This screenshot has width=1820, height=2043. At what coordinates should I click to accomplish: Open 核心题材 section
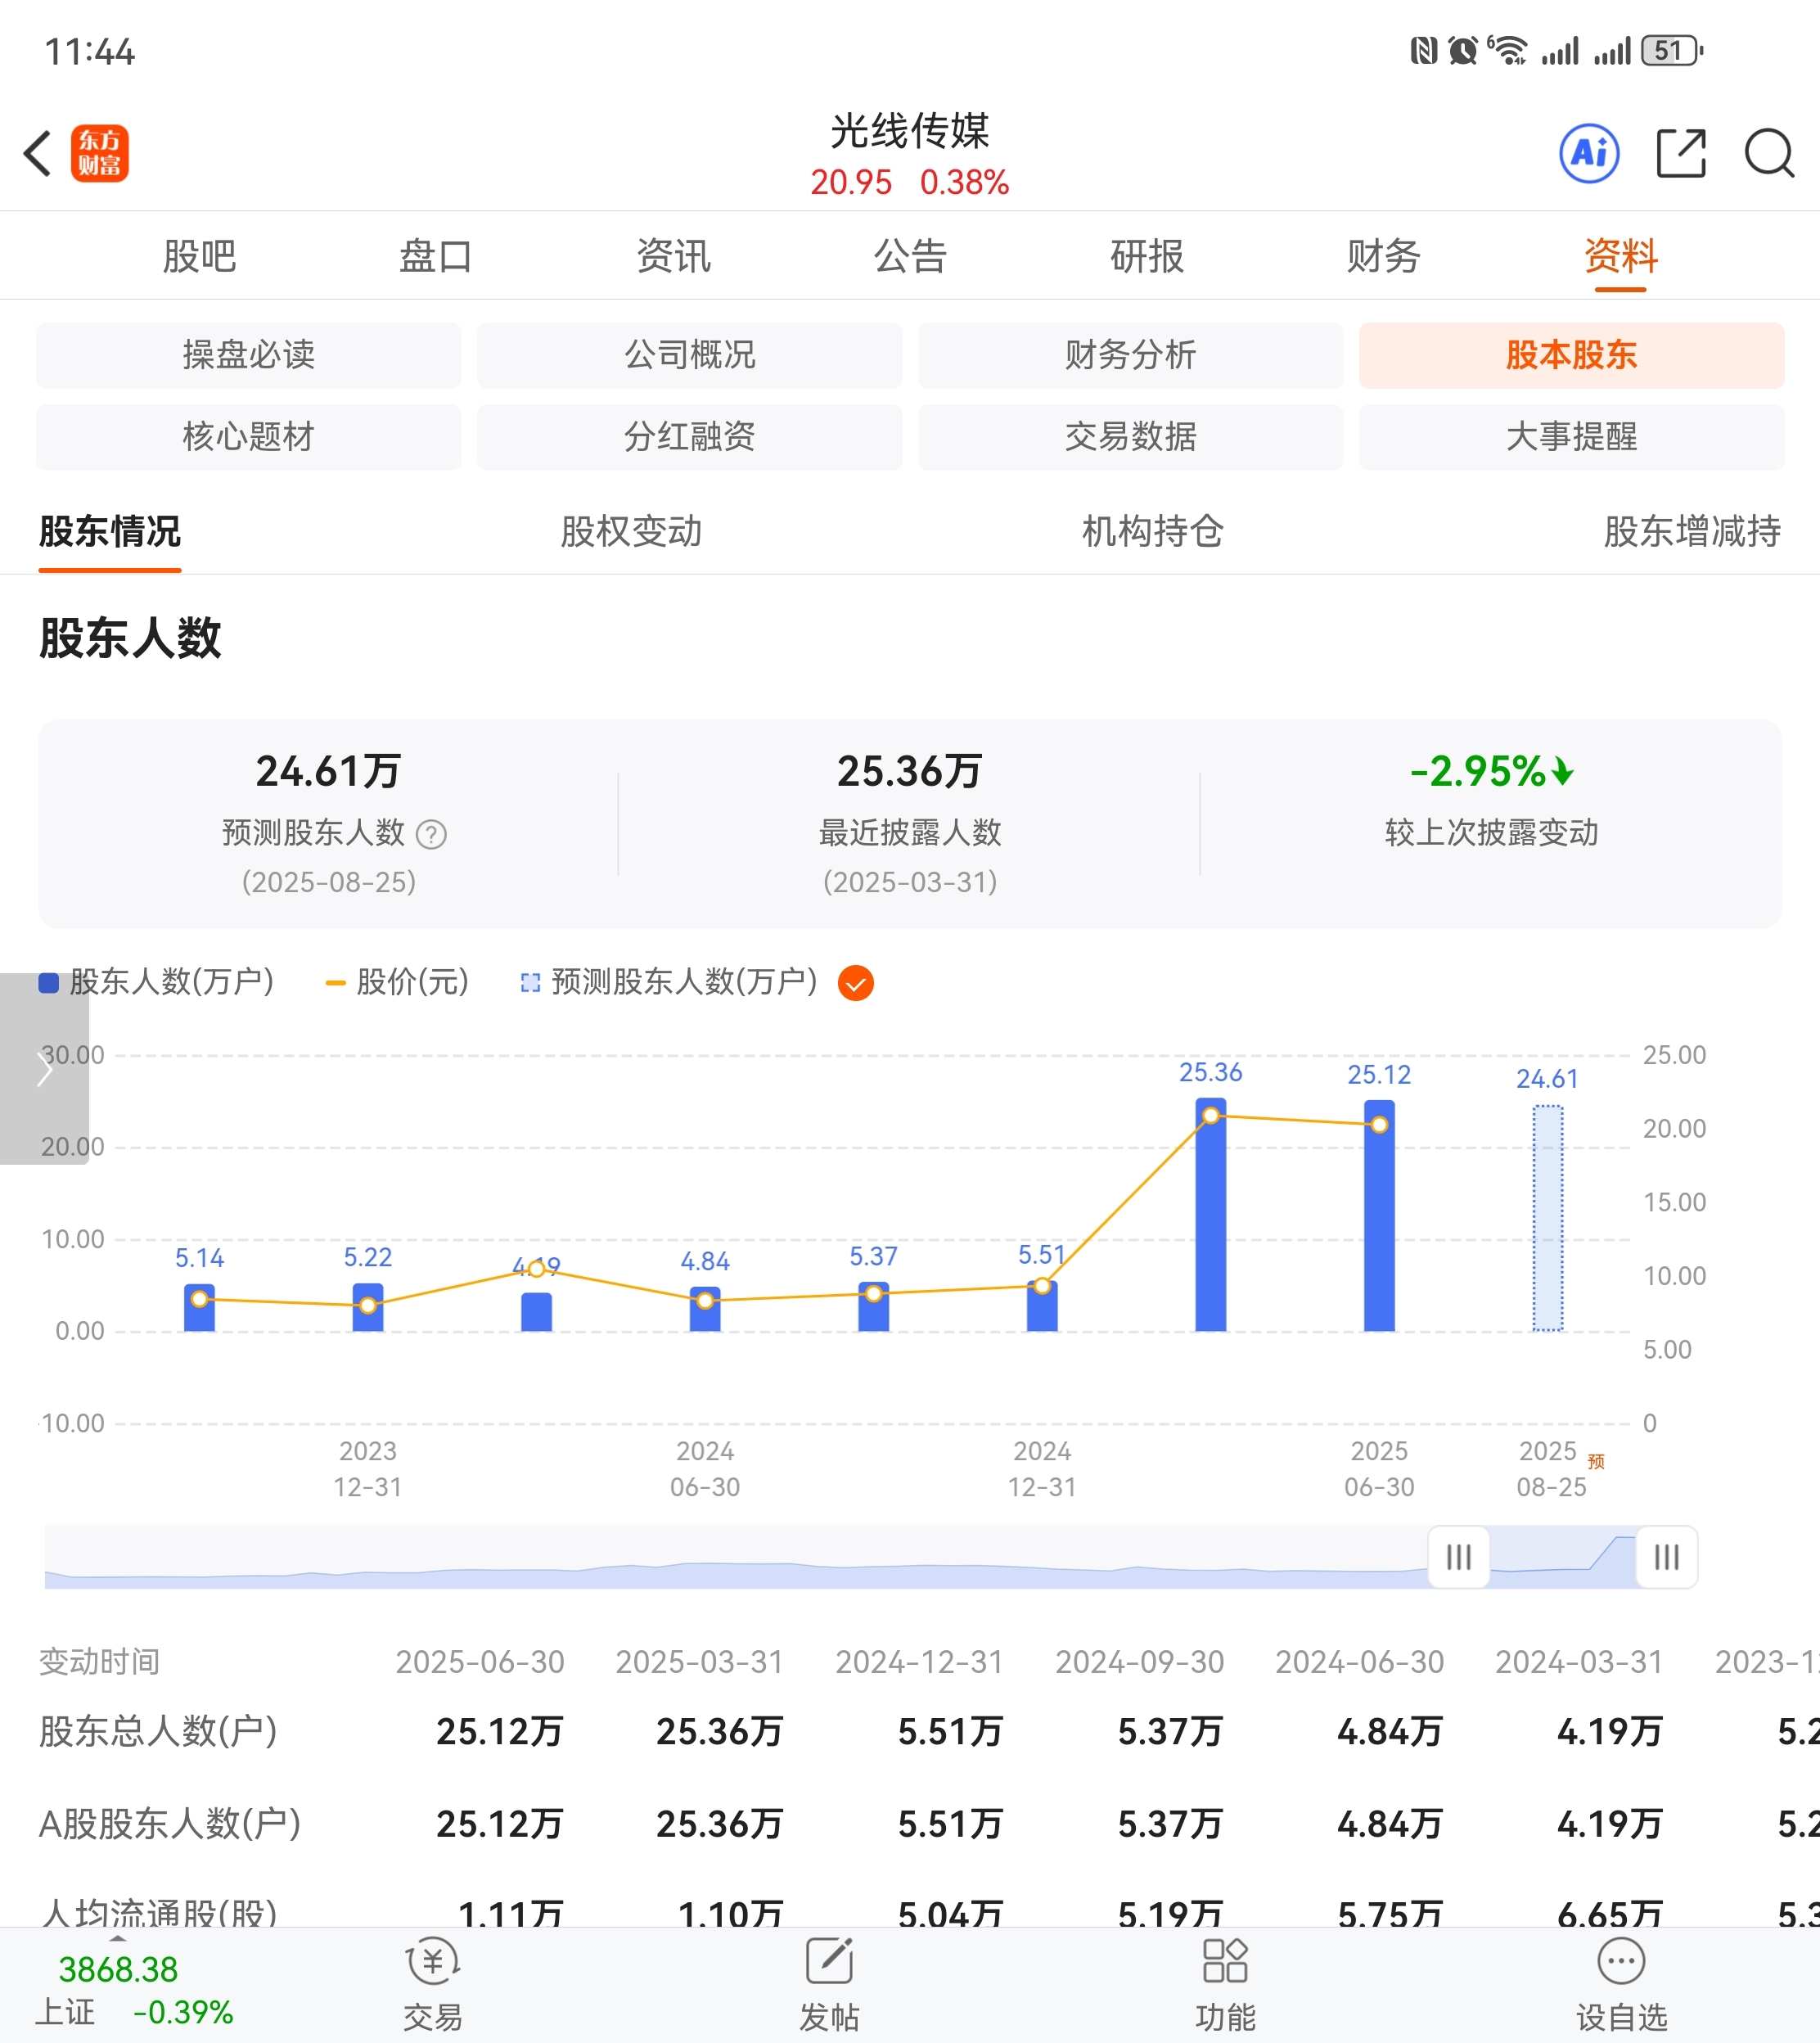pos(249,437)
